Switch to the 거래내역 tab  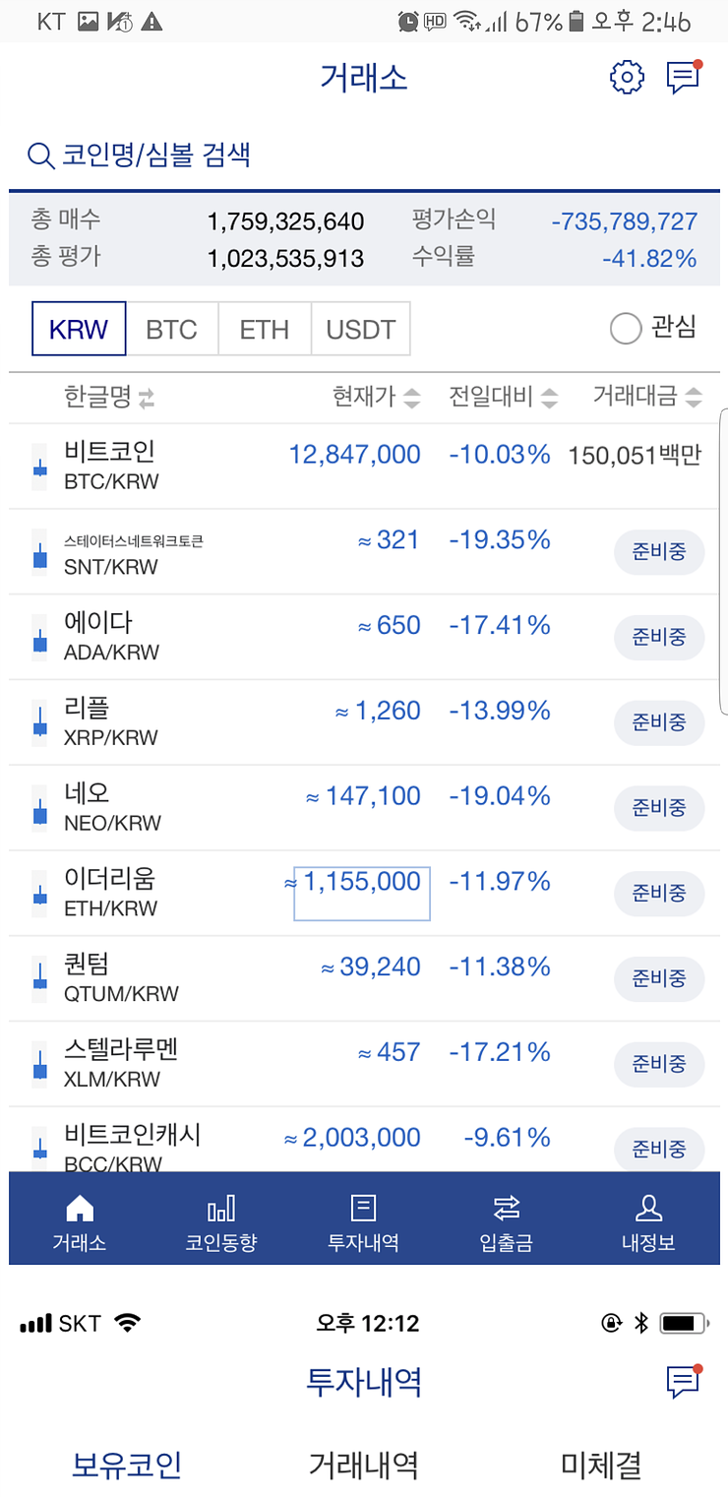click(364, 1465)
